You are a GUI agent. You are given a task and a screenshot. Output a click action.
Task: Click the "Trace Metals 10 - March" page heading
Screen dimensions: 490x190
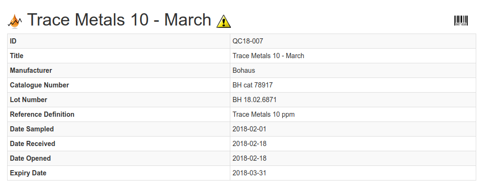[x=119, y=20]
